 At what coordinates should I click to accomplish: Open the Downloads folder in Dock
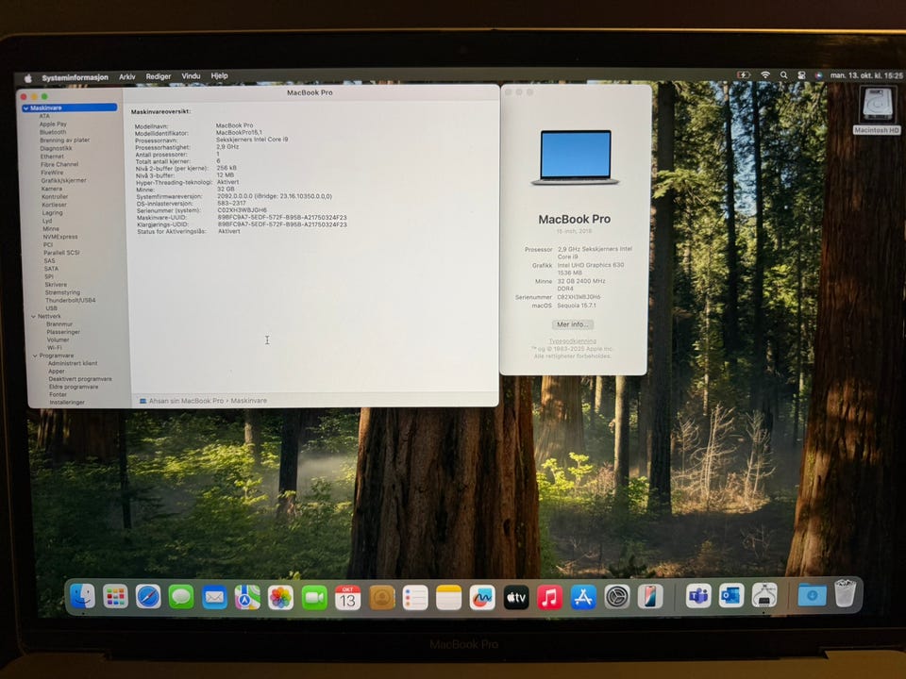812,594
